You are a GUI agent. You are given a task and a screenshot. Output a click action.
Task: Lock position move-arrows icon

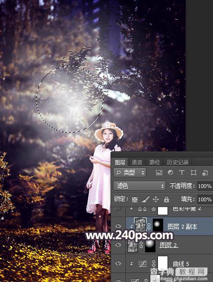click(156, 199)
